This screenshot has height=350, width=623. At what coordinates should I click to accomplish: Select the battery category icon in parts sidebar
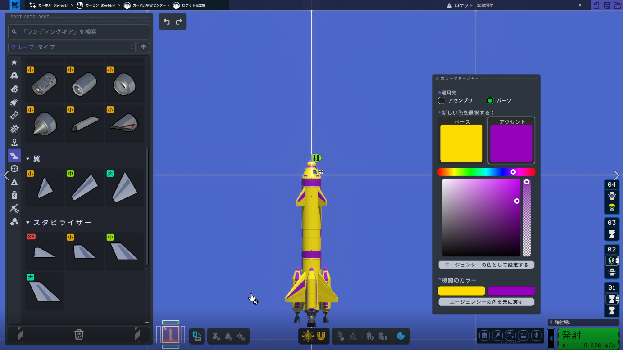click(14, 195)
